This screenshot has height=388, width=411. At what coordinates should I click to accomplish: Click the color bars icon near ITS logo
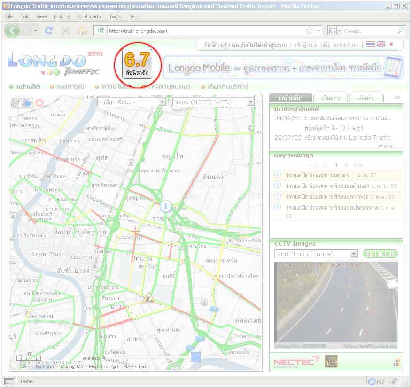[x=397, y=363]
